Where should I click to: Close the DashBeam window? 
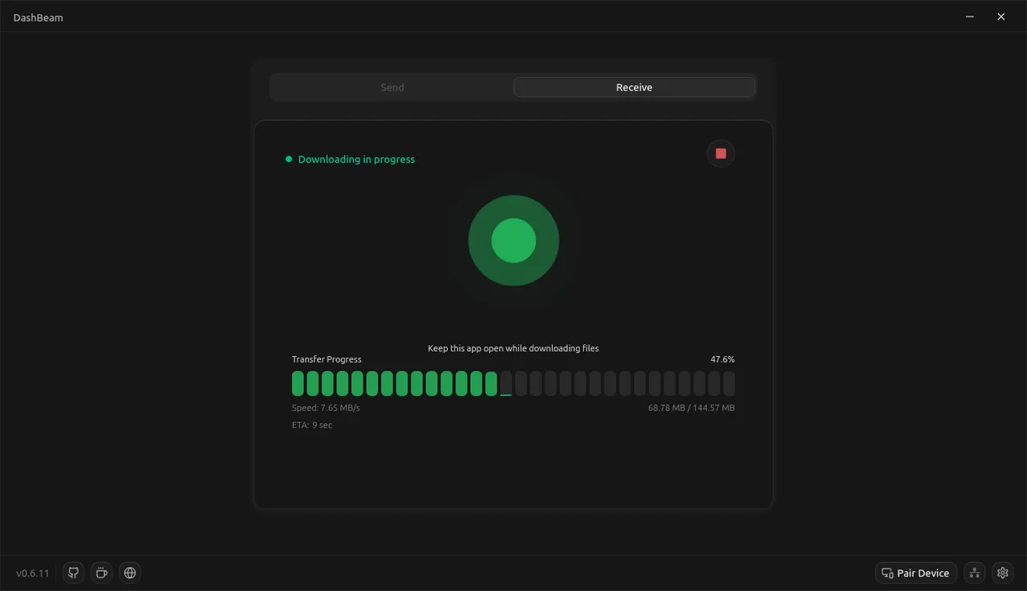(x=1001, y=16)
